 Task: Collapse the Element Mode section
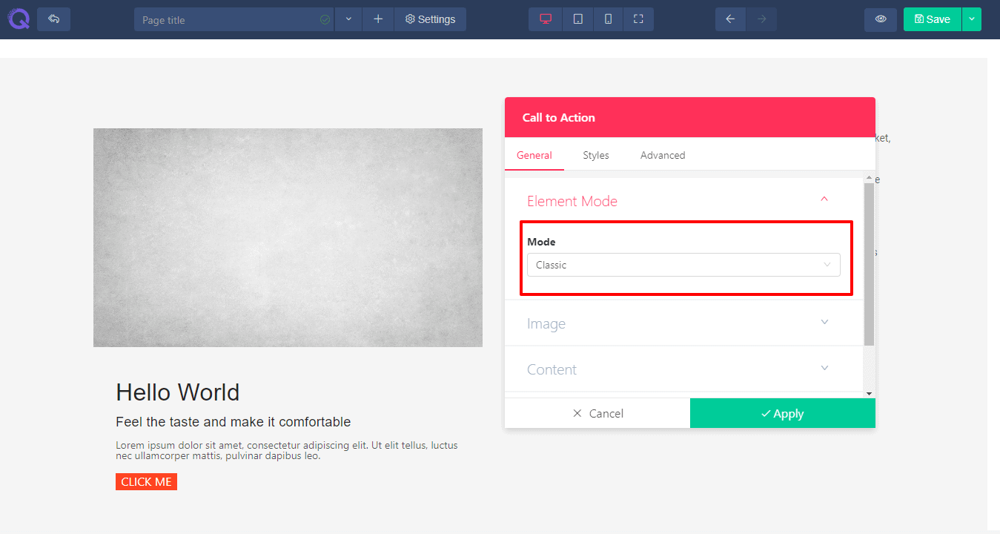point(824,200)
